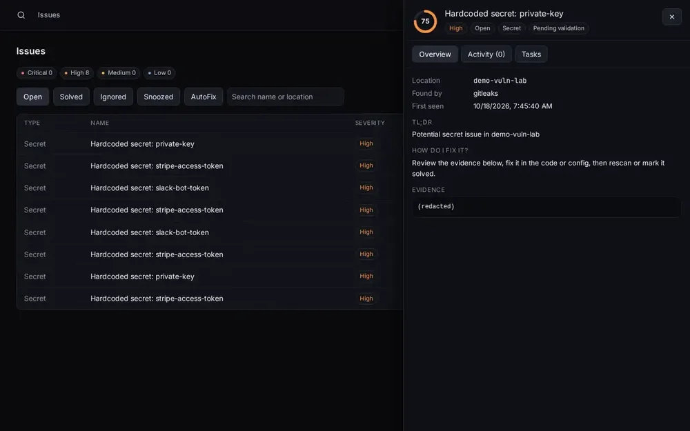690x431 pixels.
Task: Sort by the SEVERITY column header
Action: [x=370, y=123]
